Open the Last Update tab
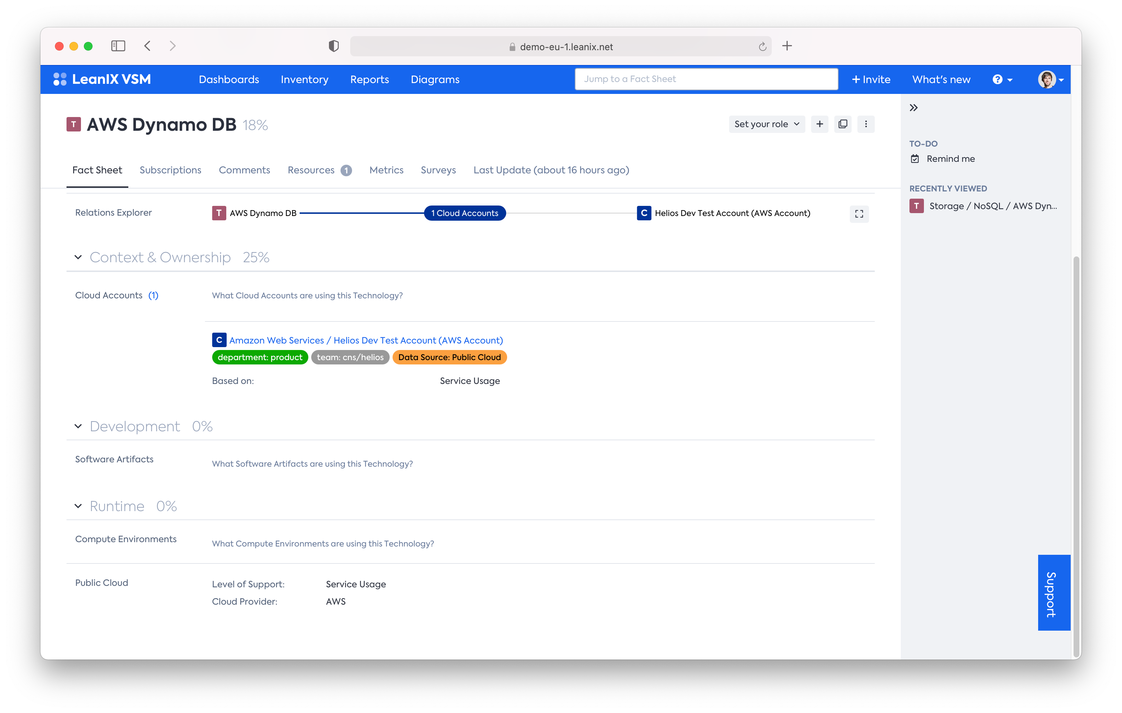The image size is (1122, 713). point(551,170)
